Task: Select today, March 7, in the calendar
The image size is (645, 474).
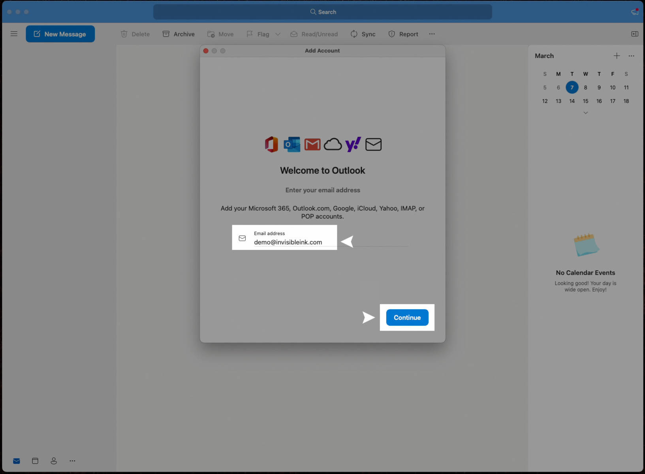Action: (572, 87)
